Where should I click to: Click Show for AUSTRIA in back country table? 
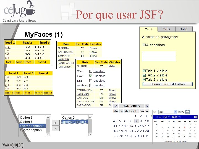pos(93,48)
